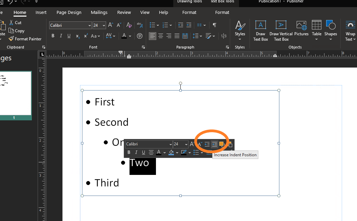Click ribbon Increase Indent Position
Viewport: 357px width, 221px height.
pyautogui.click(x=189, y=25)
